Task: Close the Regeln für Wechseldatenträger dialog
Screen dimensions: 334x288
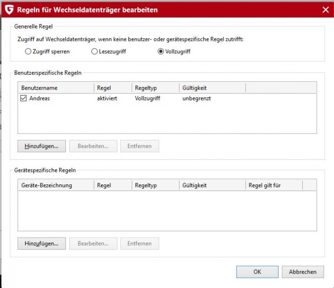Action: [x=325, y=10]
